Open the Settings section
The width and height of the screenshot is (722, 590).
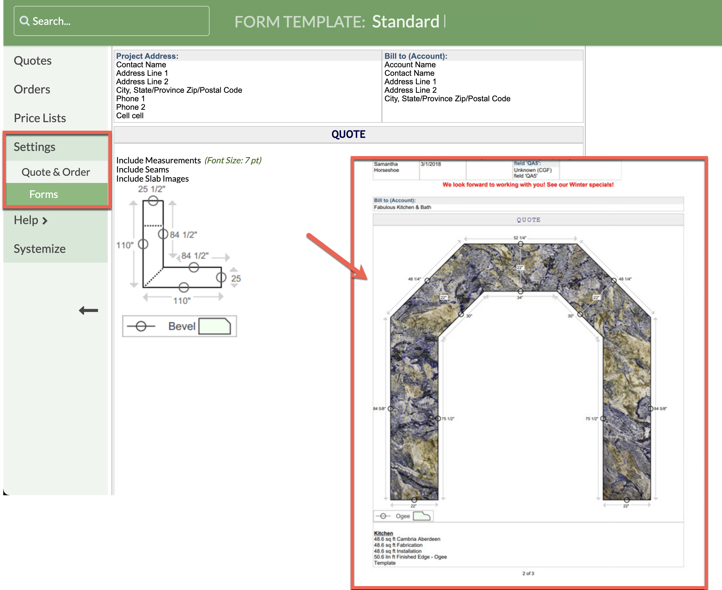tap(35, 147)
